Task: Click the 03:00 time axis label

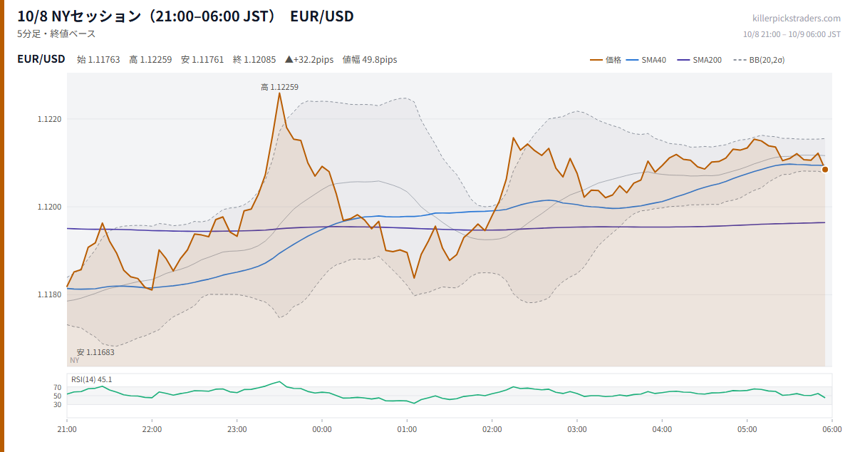Action: [577, 429]
